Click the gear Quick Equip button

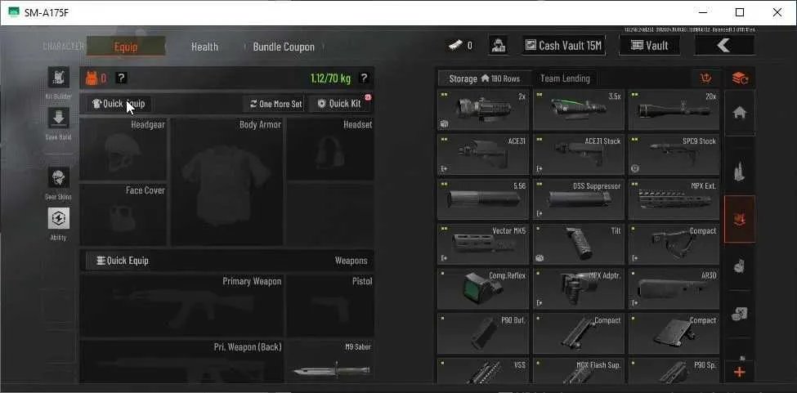pos(119,104)
